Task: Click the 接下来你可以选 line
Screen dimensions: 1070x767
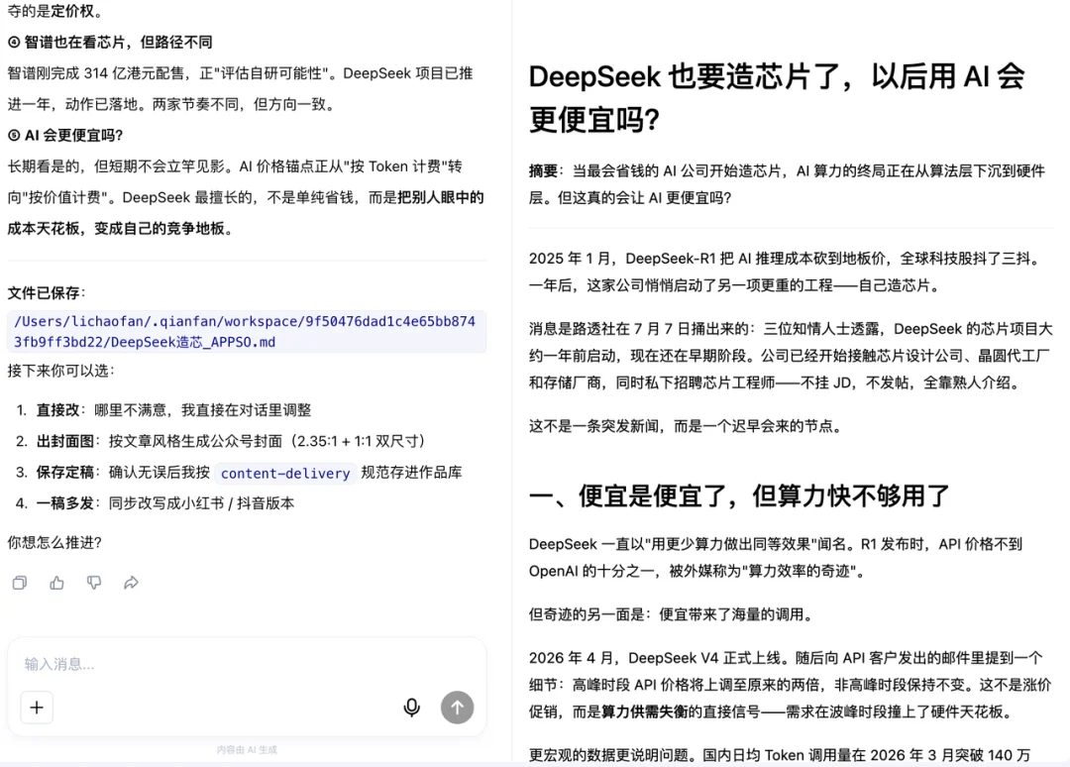Action: click(60, 371)
